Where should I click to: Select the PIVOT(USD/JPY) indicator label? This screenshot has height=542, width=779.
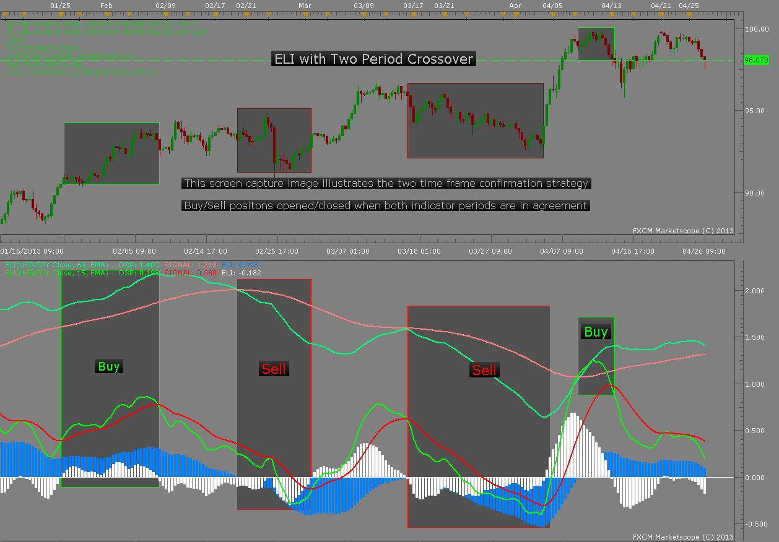42,48
